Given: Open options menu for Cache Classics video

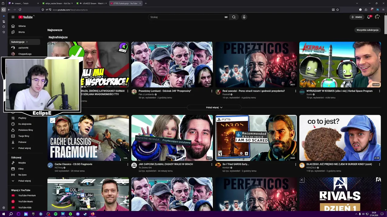Looking at the screenshot, I should tap(128, 165).
